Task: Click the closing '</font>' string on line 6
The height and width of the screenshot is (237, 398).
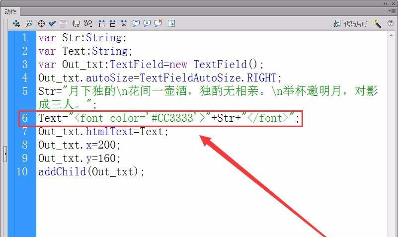Action: click(268, 118)
